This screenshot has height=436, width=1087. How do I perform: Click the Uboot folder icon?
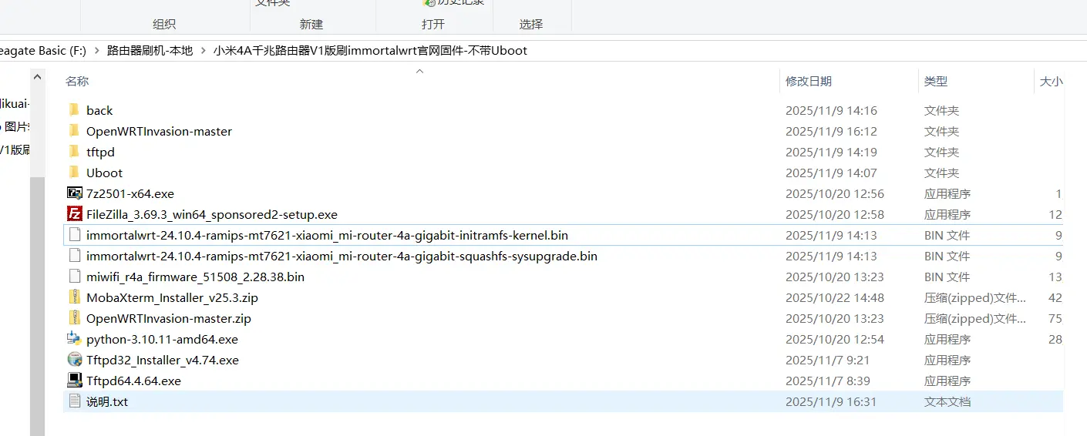[74, 173]
